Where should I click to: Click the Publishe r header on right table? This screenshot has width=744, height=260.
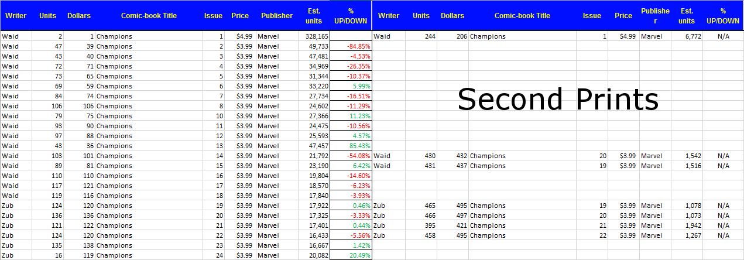(x=655, y=16)
